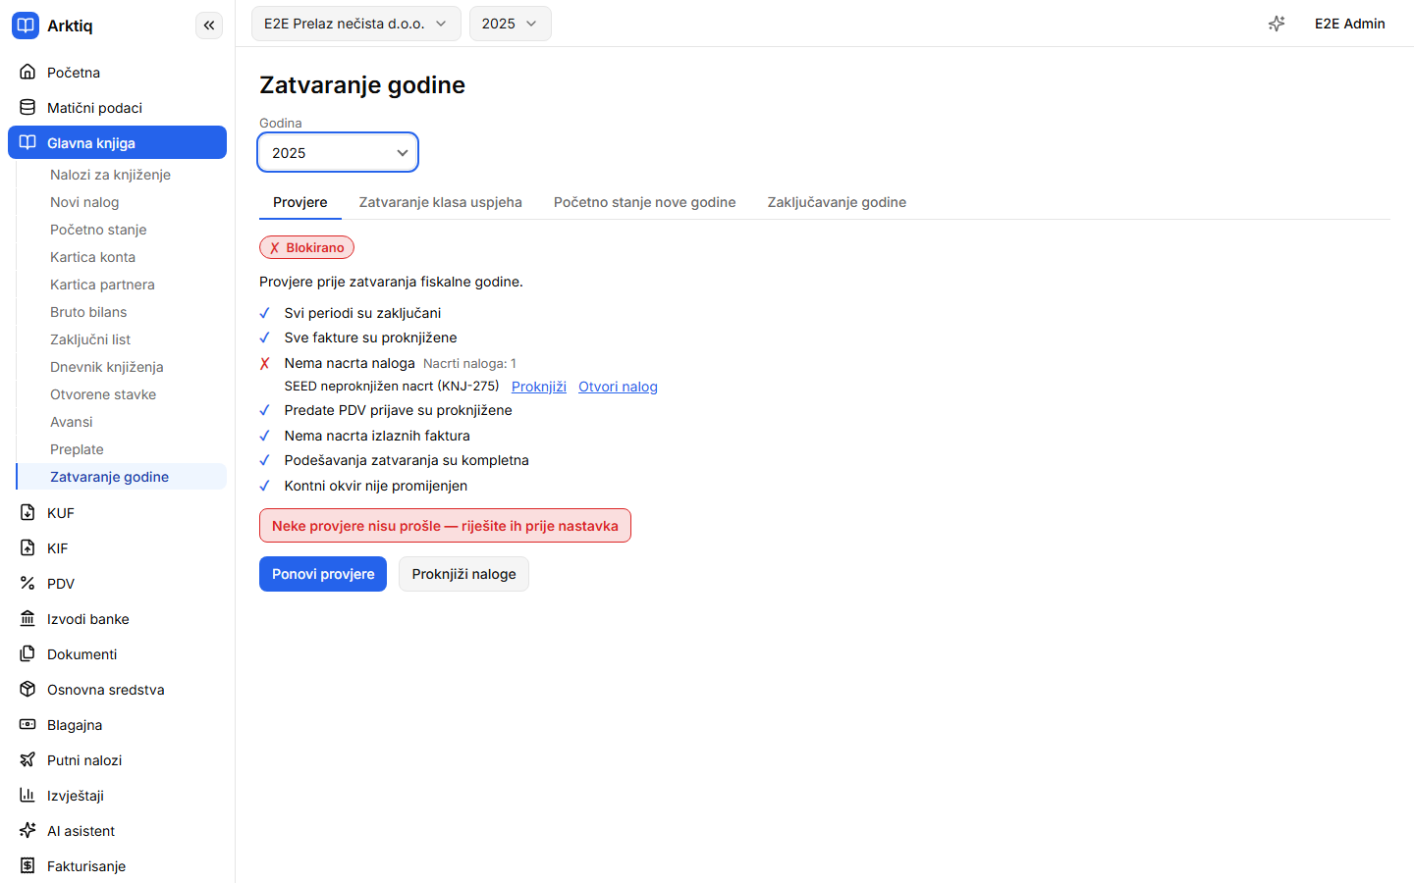This screenshot has height=883, width=1414.
Task: Click the Izvodi banke bank icon
Action: coord(27,618)
